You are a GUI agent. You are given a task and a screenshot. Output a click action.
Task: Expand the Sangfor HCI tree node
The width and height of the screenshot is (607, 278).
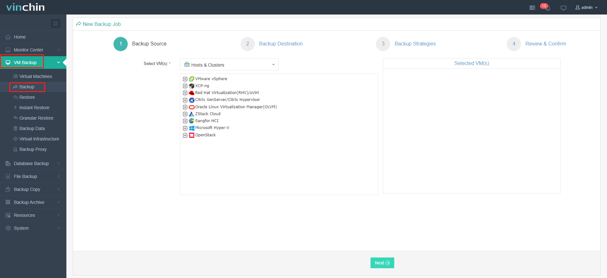pyautogui.click(x=185, y=121)
